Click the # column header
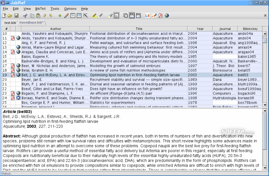269x176 pixels. [x=6, y=29]
